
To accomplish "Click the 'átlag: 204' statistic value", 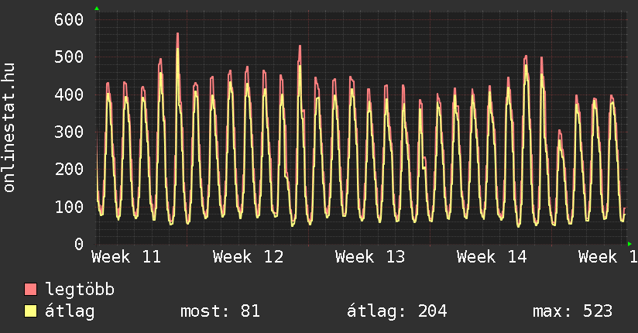I will [x=397, y=311].
